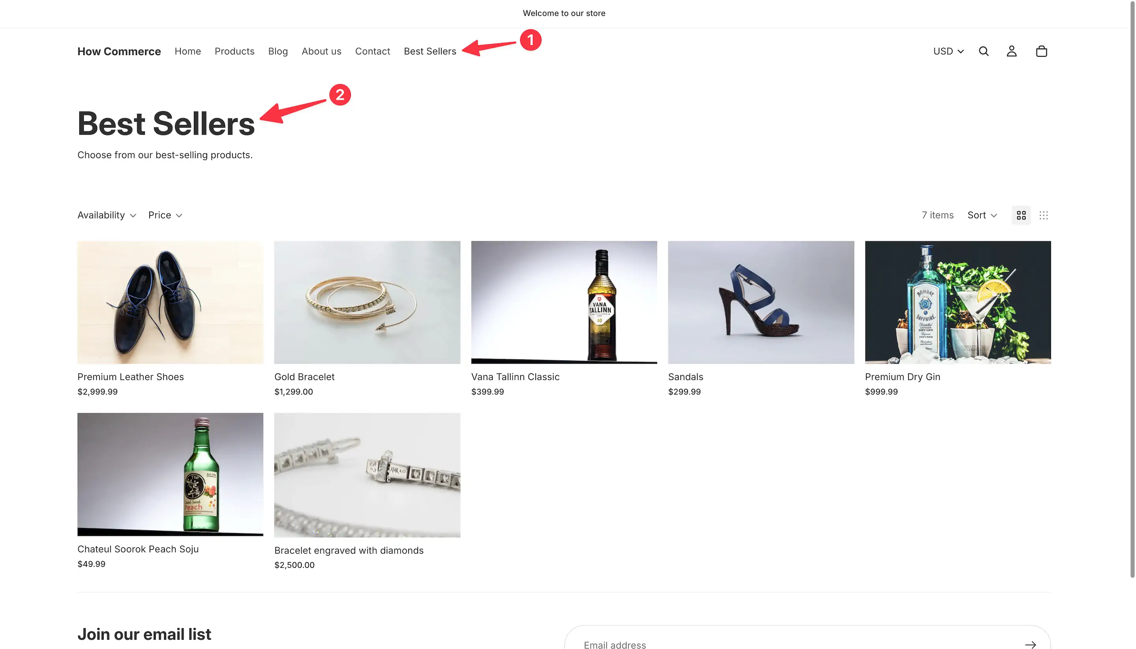Open the Sort dropdown
1136x649 pixels.
982,215
